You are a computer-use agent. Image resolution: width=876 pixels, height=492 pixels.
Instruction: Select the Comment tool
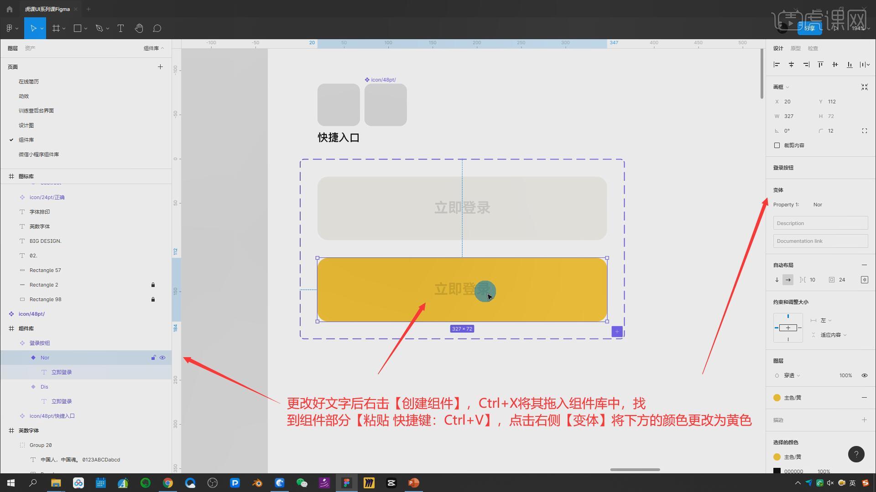point(157,28)
